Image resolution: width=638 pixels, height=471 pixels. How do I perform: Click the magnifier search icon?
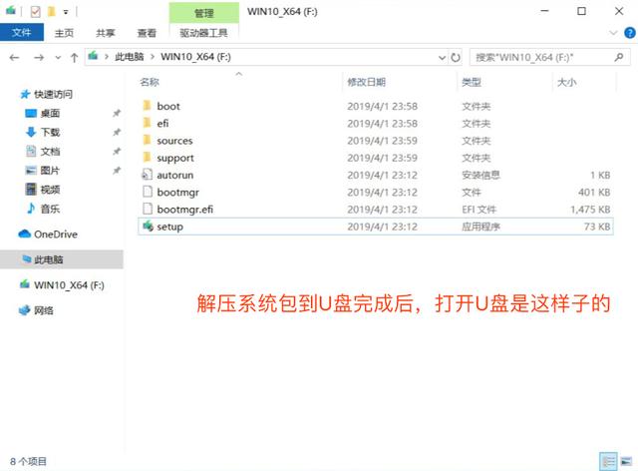click(619, 57)
